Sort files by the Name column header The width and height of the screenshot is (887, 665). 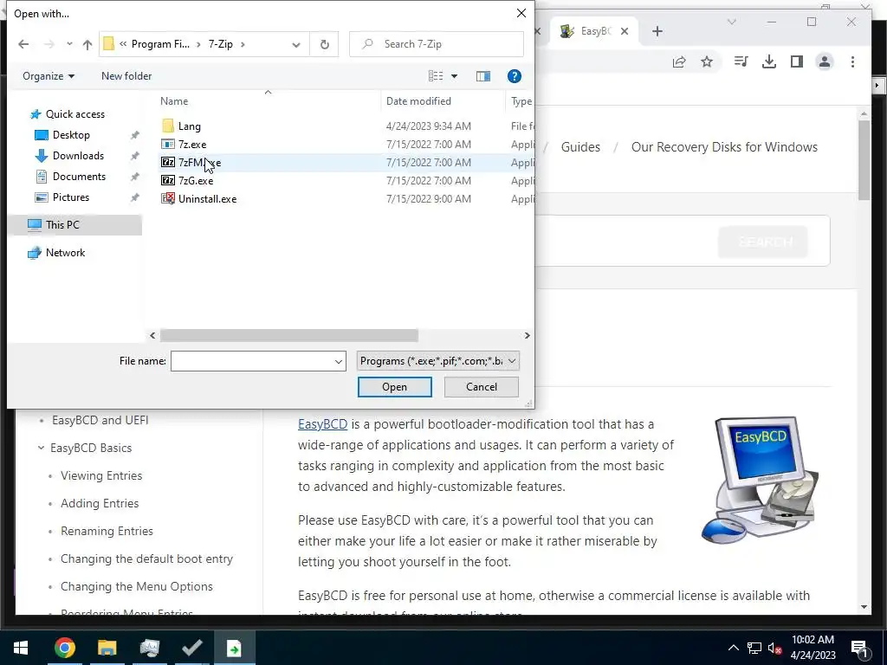(x=173, y=101)
